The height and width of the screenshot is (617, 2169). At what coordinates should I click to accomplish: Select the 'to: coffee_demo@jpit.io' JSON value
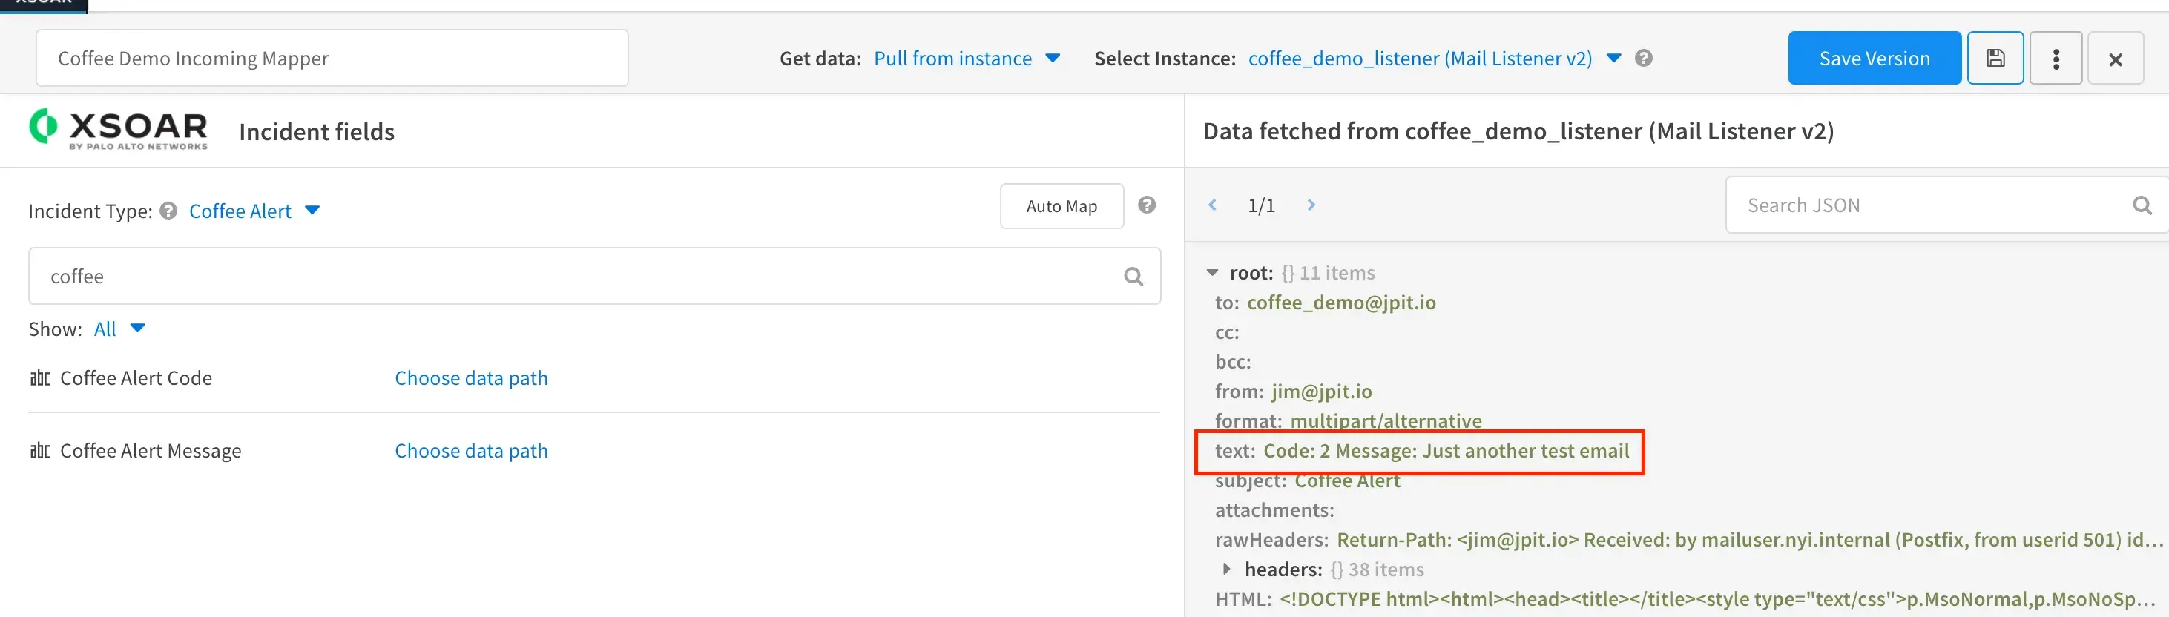tap(1341, 302)
